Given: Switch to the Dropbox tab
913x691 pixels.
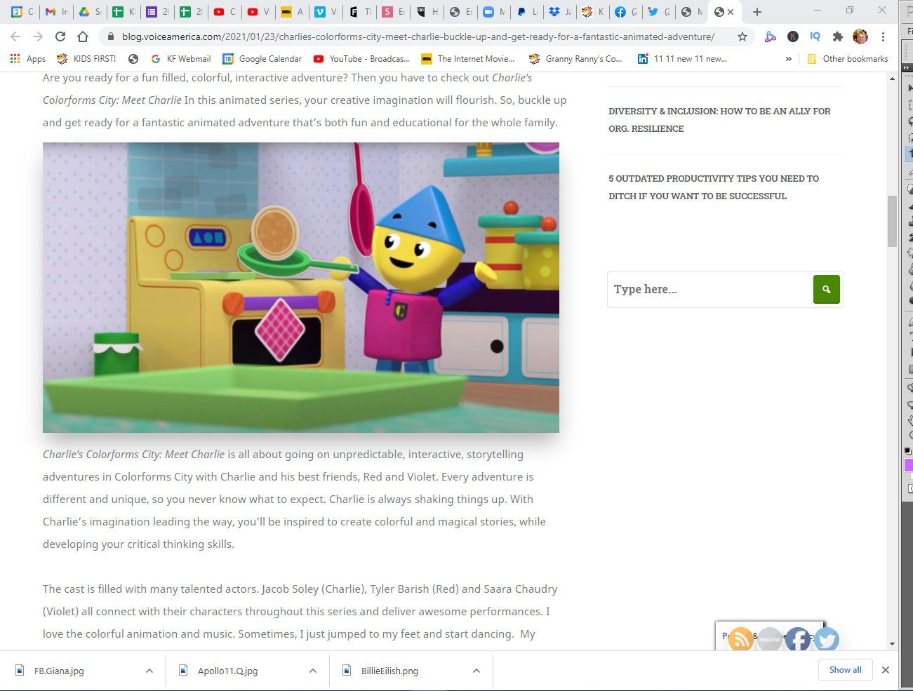Looking at the screenshot, I should coord(560,12).
